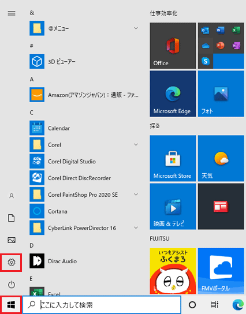Launch Microsoft Edge from taskbar
The width and height of the screenshot is (246, 314).
click(238, 305)
